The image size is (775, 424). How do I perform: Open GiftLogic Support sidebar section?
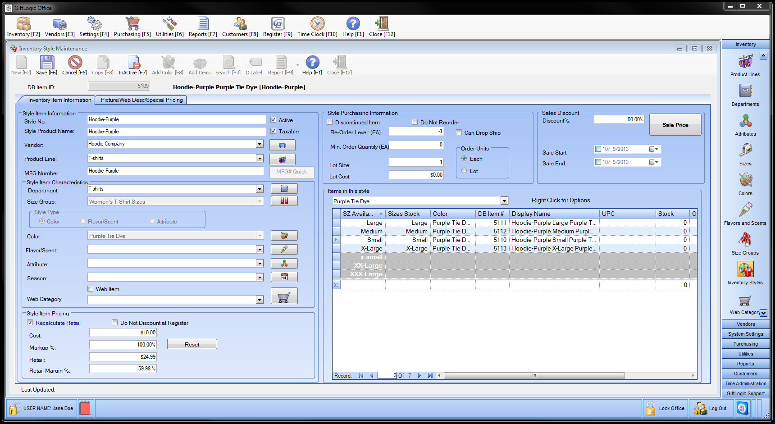pos(746,393)
